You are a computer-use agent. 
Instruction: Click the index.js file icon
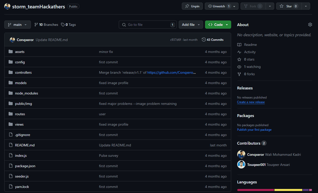click(11, 156)
